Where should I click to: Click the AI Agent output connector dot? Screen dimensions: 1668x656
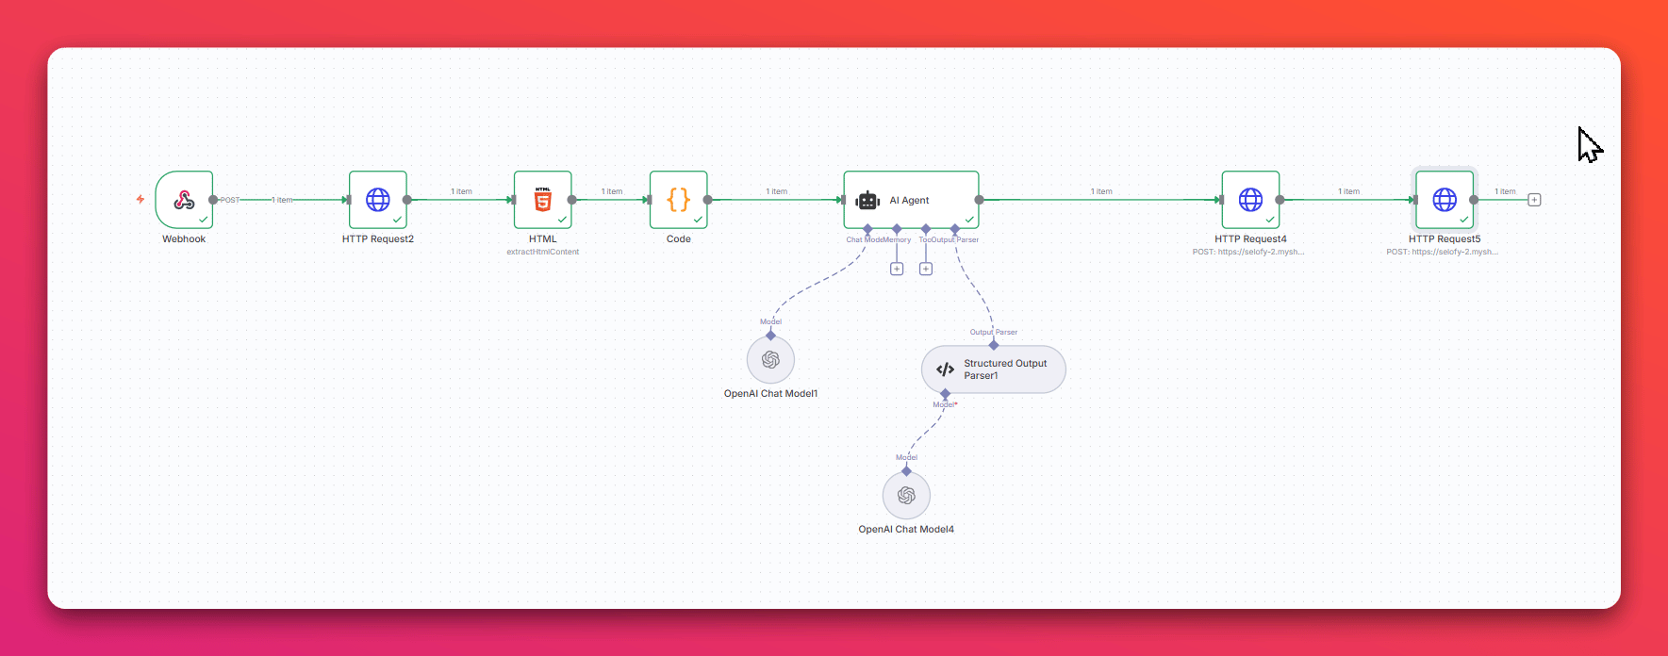point(979,200)
